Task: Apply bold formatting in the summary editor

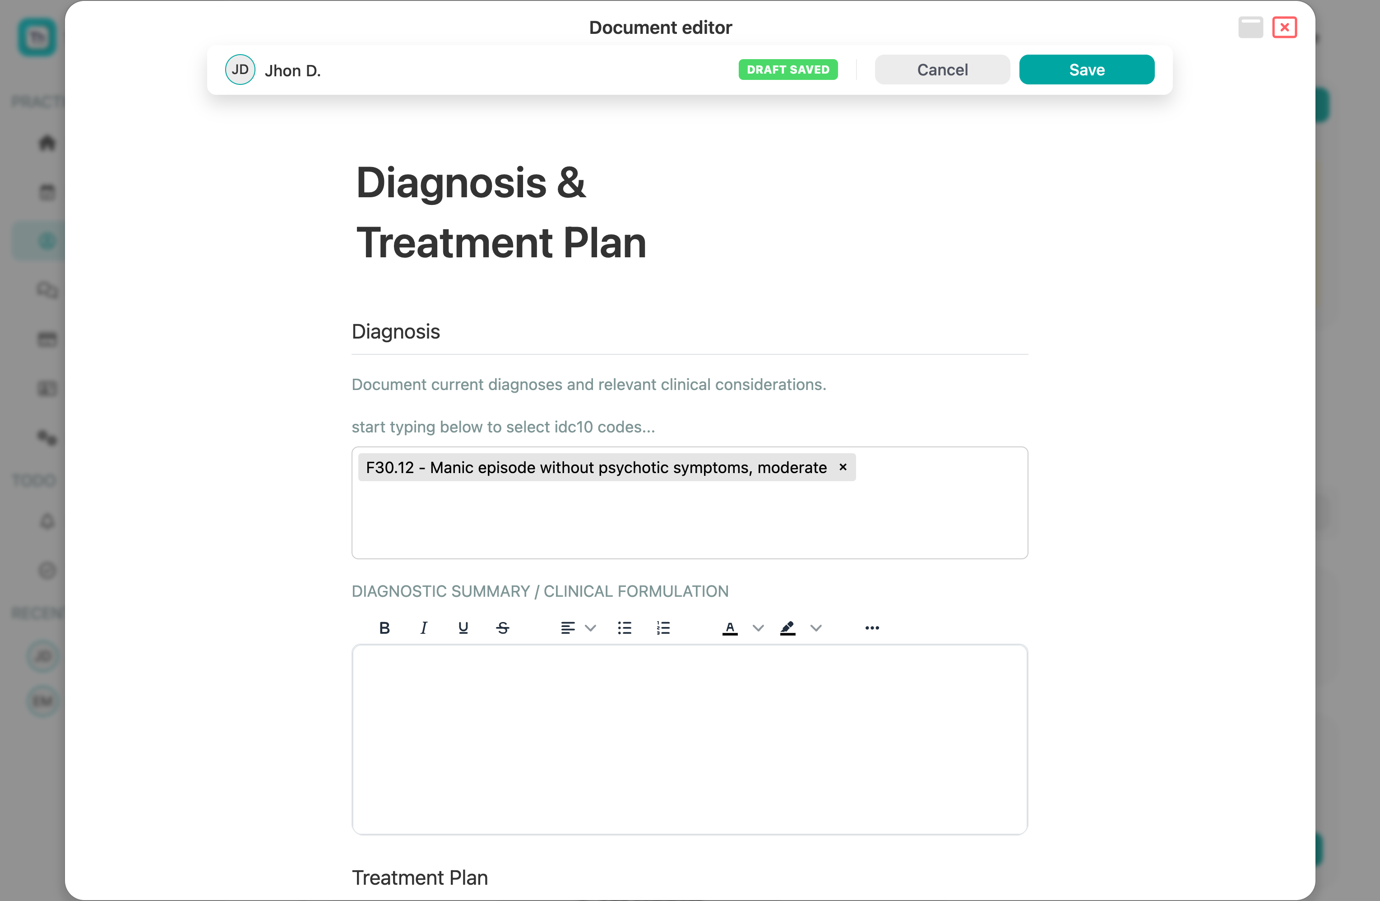Action: click(x=384, y=627)
